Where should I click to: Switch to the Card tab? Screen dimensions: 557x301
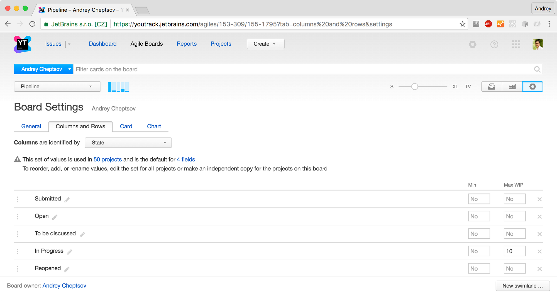(x=126, y=126)
